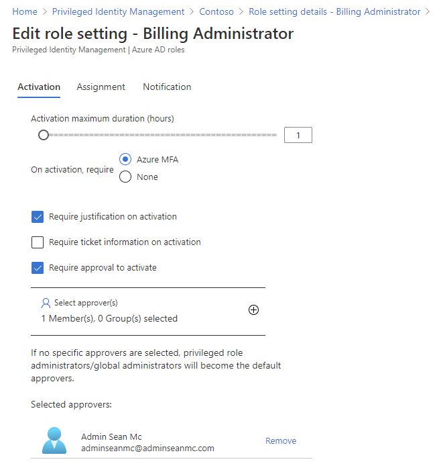Viewport: 445px width, 474px height.
Task: Click the Select approver(s) person icon
Action: click(x=46, y=303)
